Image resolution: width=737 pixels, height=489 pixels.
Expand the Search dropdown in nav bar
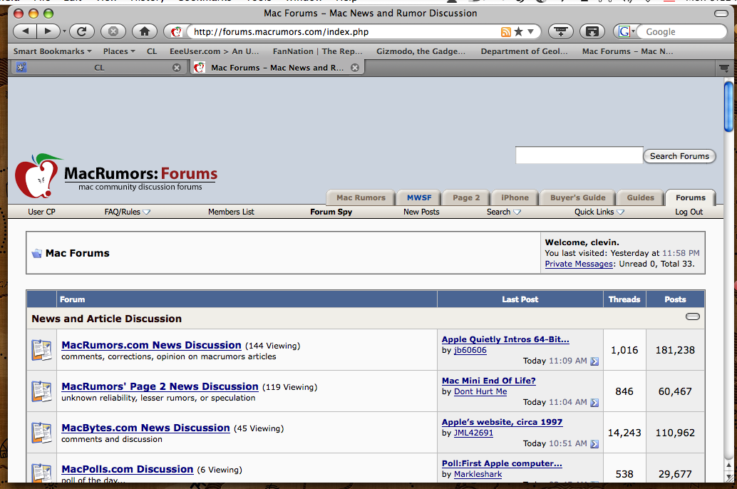pyautogui.click(x=503, y=212)
